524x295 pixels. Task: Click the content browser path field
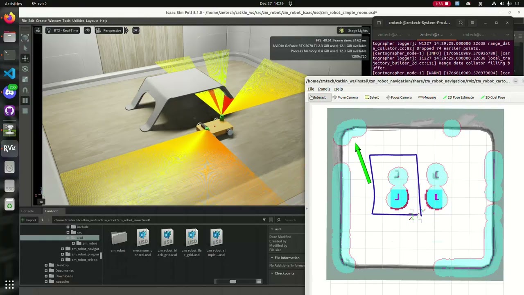[156, 220]
